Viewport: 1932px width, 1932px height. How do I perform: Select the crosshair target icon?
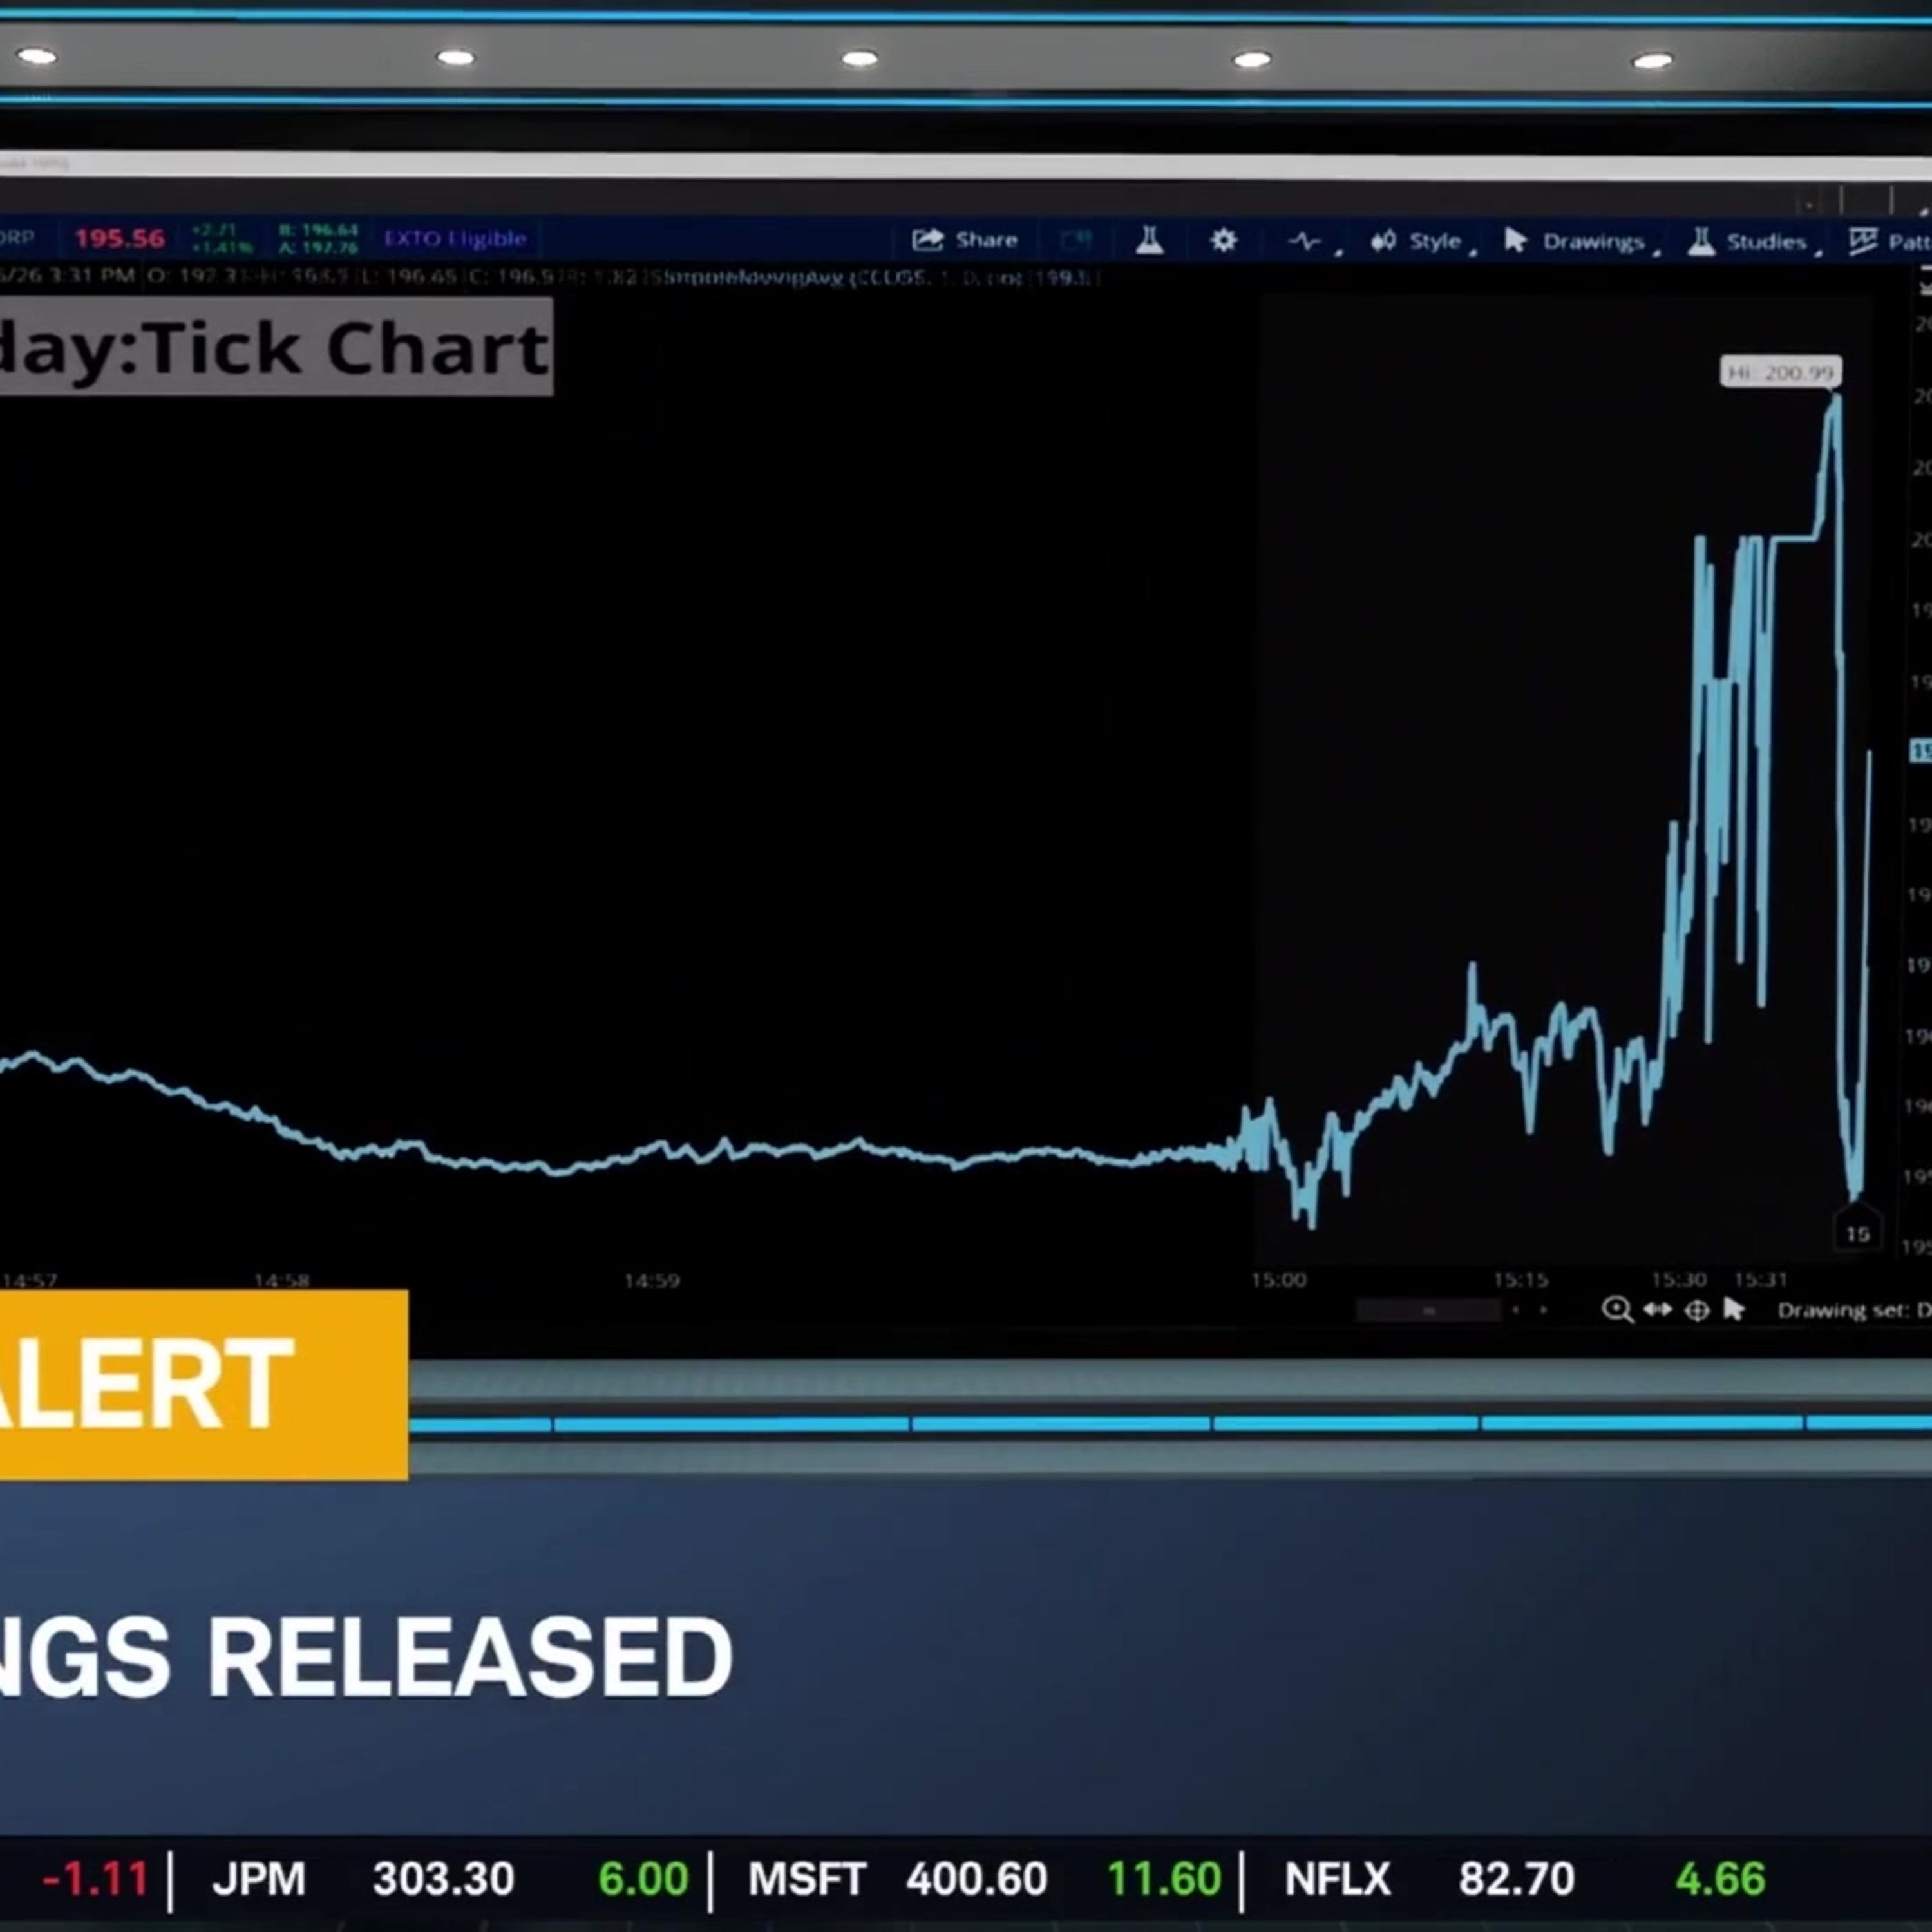[1697, 1310]
